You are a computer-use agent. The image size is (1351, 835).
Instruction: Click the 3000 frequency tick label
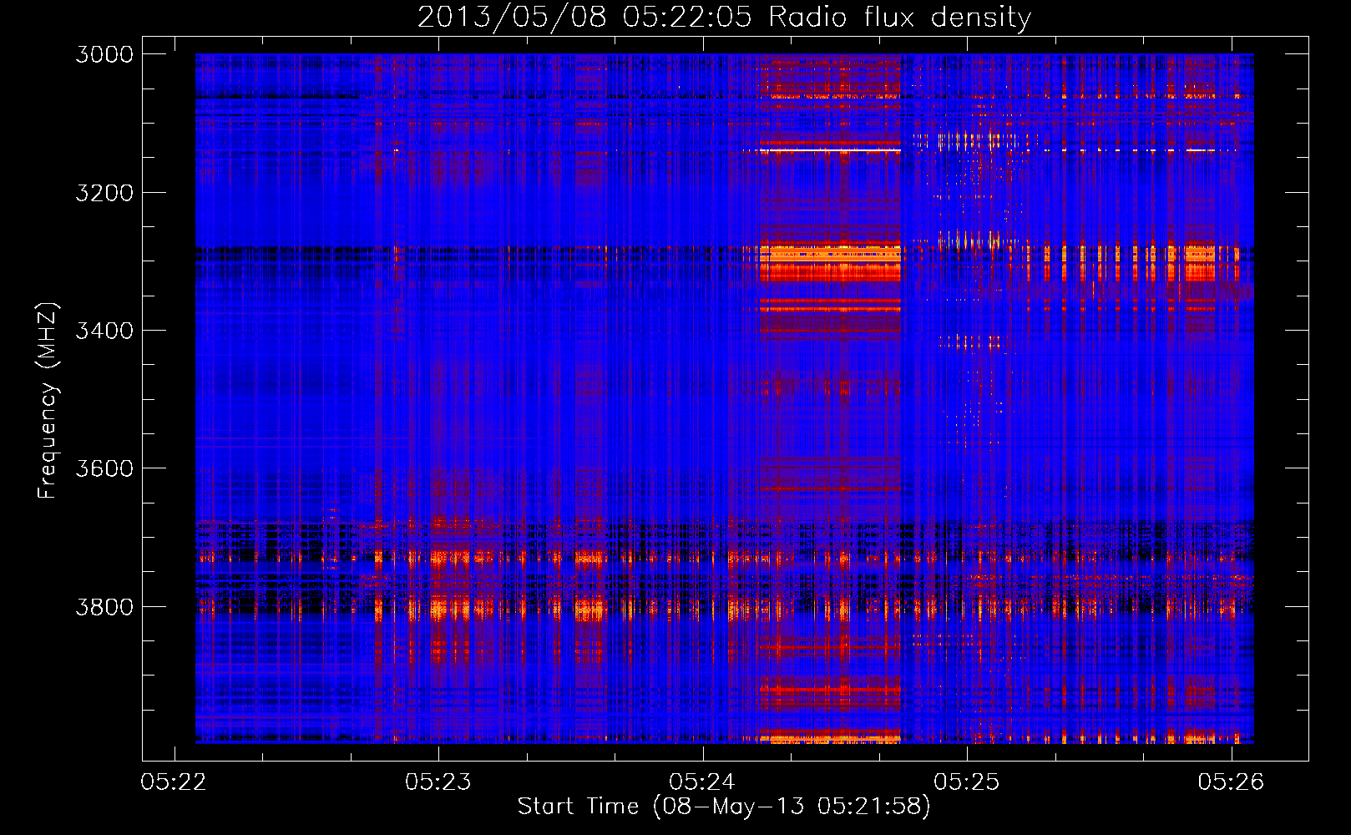point(104,54)
